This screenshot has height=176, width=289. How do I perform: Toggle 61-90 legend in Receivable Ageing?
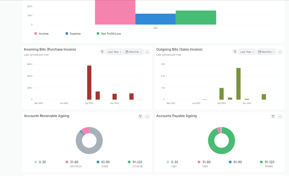[x=98, y=162]
